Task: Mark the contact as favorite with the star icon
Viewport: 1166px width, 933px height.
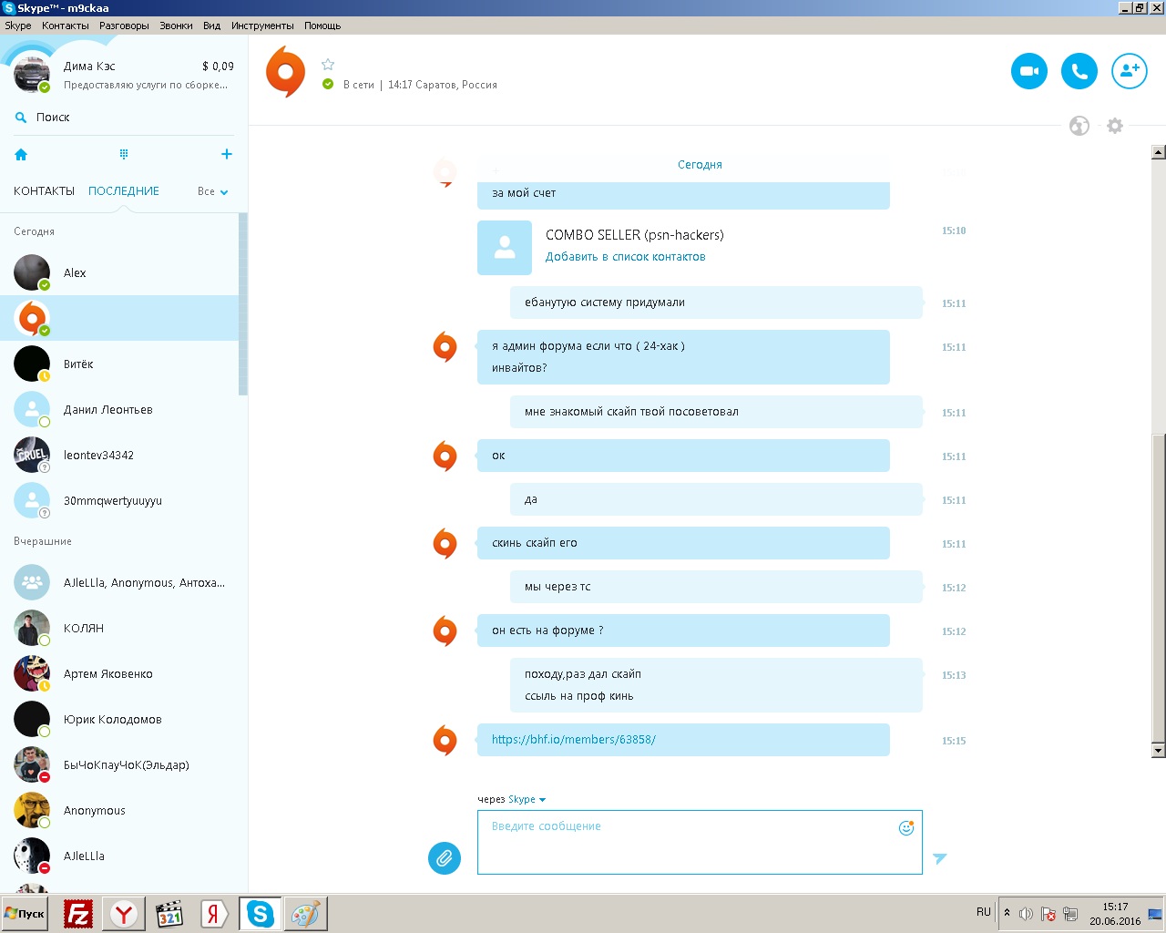Action: click(x=328, y=65)
